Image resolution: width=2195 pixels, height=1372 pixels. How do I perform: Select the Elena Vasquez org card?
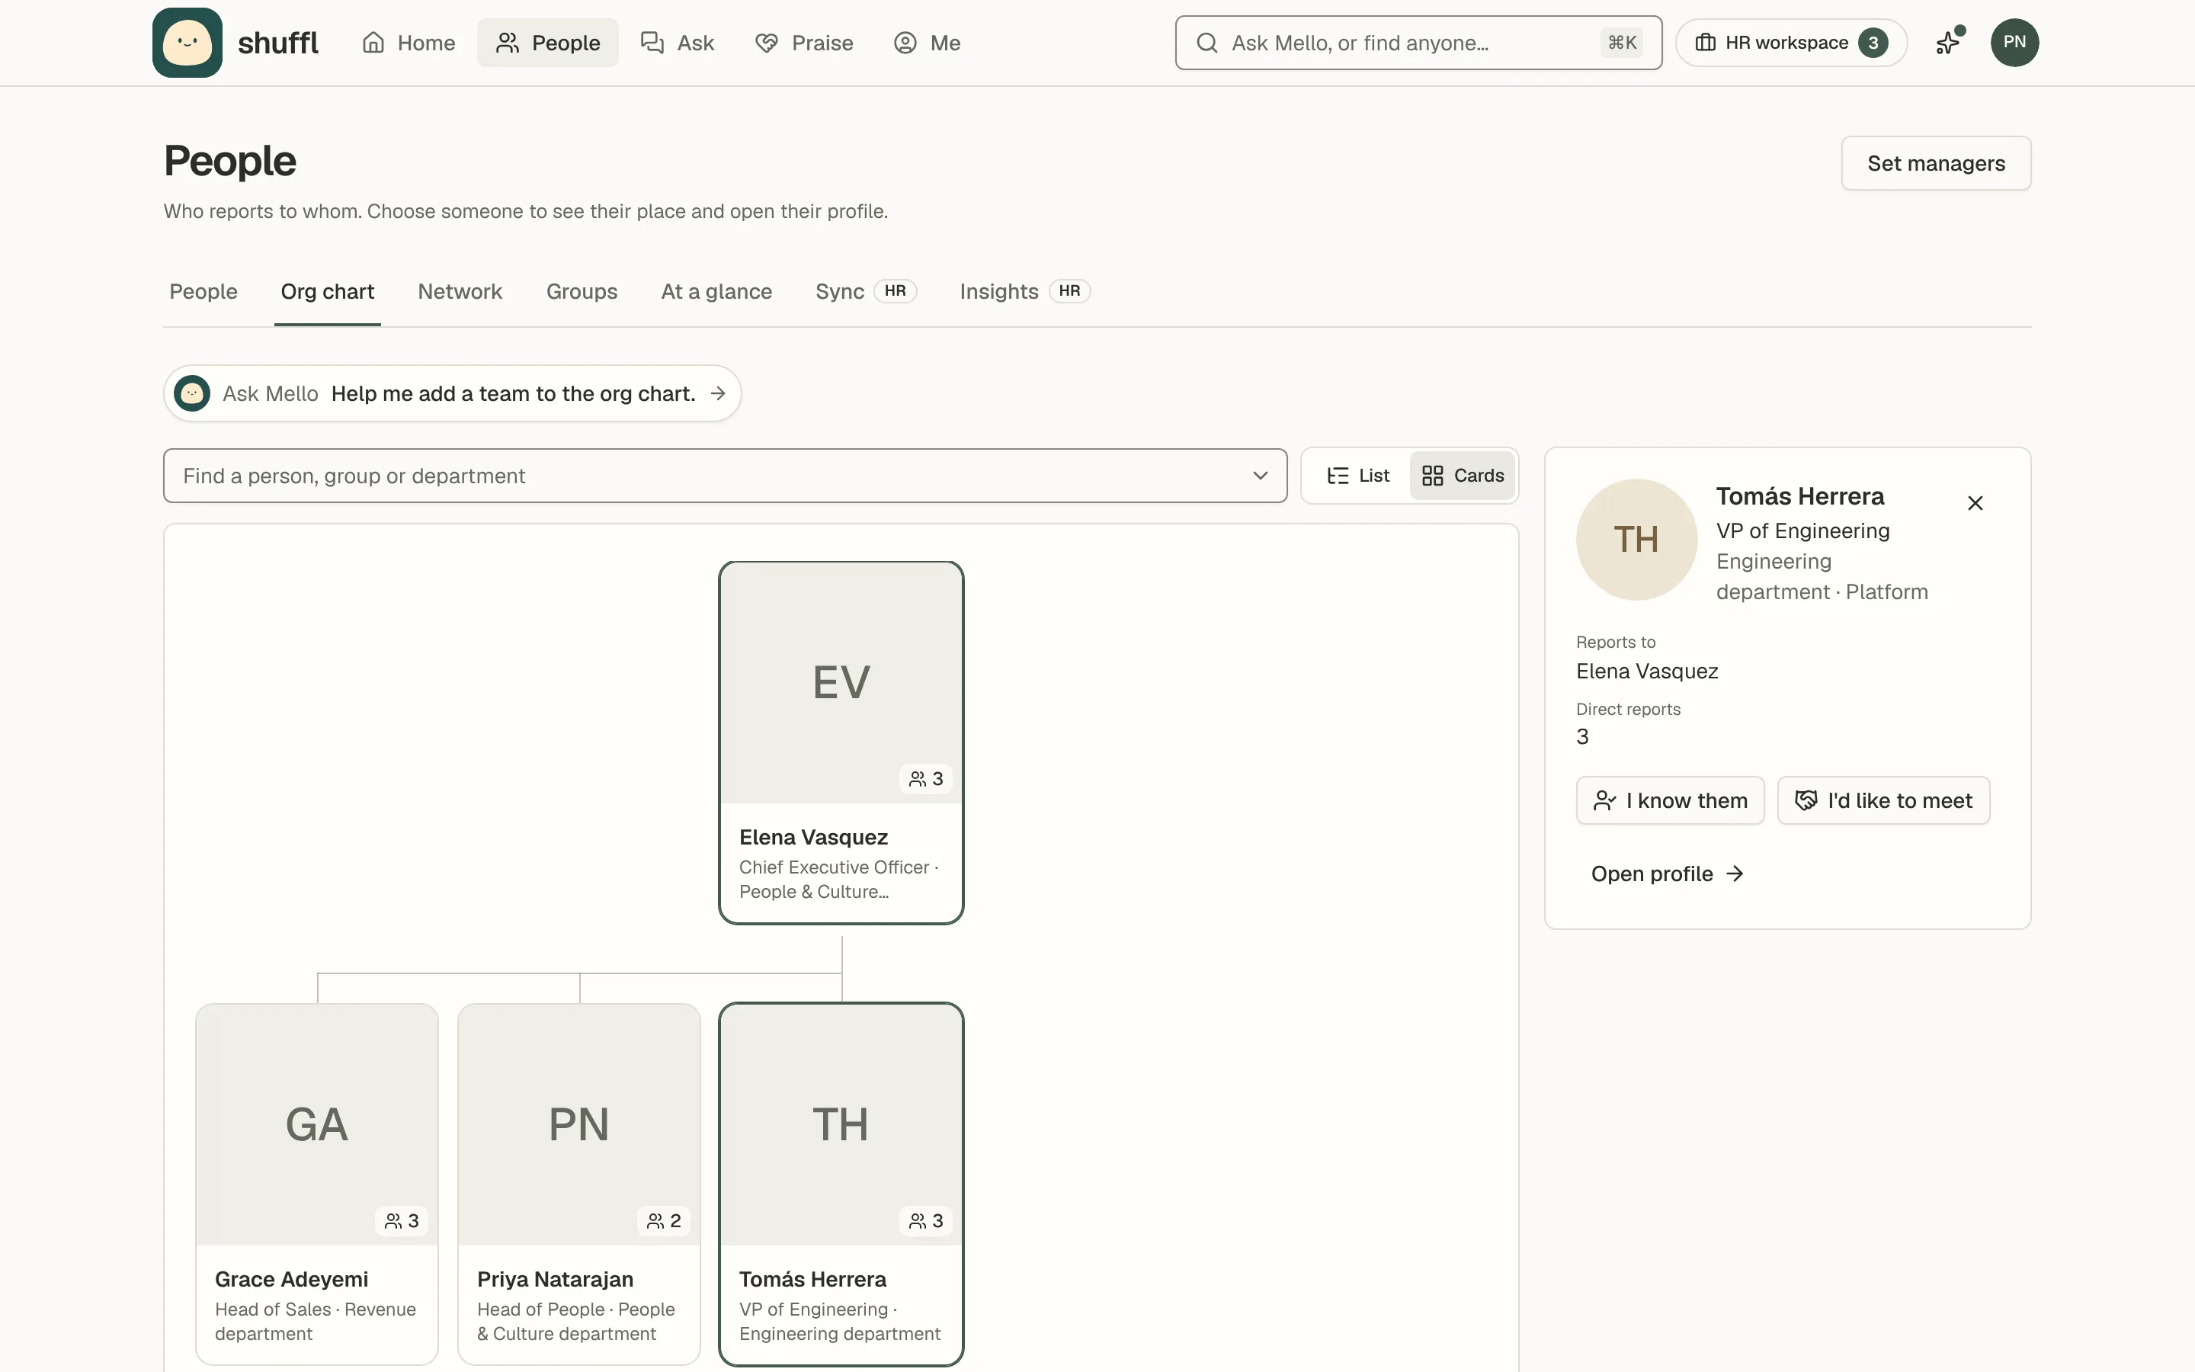pos(841,742)
